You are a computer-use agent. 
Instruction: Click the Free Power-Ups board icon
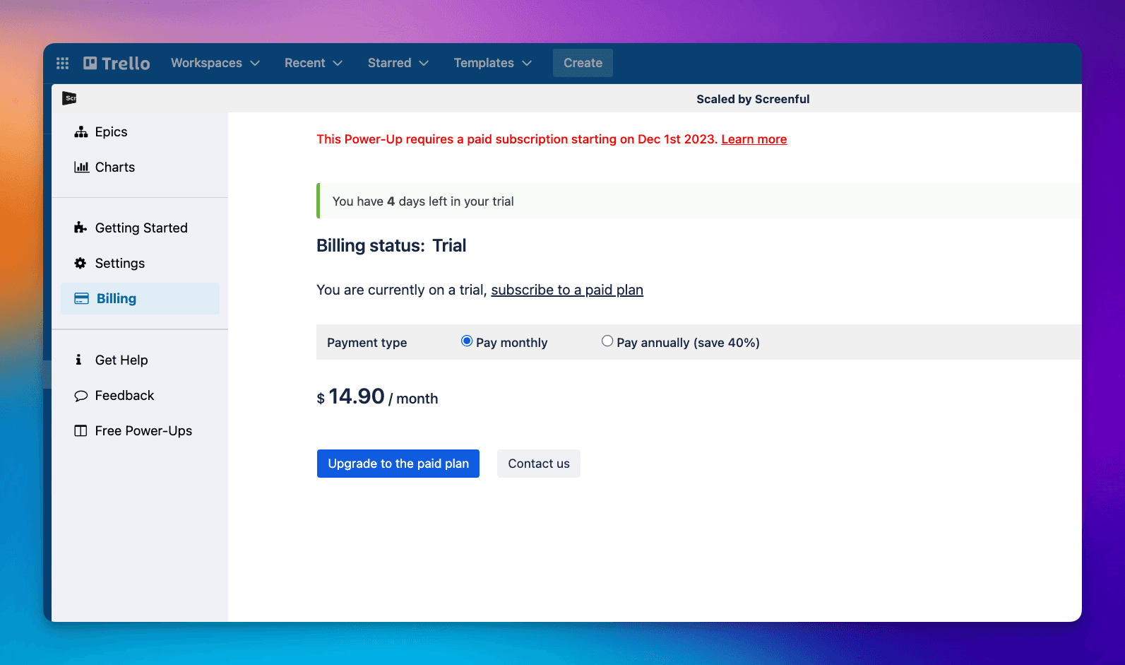(x=81, y=431)
